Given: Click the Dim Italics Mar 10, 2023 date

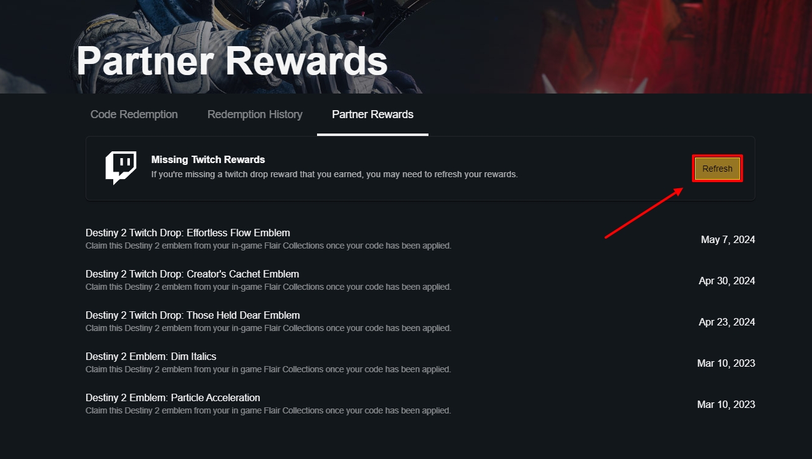Looking at the screenshot, I should tap(726, 363).
